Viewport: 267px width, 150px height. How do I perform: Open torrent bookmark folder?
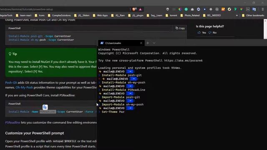coord(171,15)
